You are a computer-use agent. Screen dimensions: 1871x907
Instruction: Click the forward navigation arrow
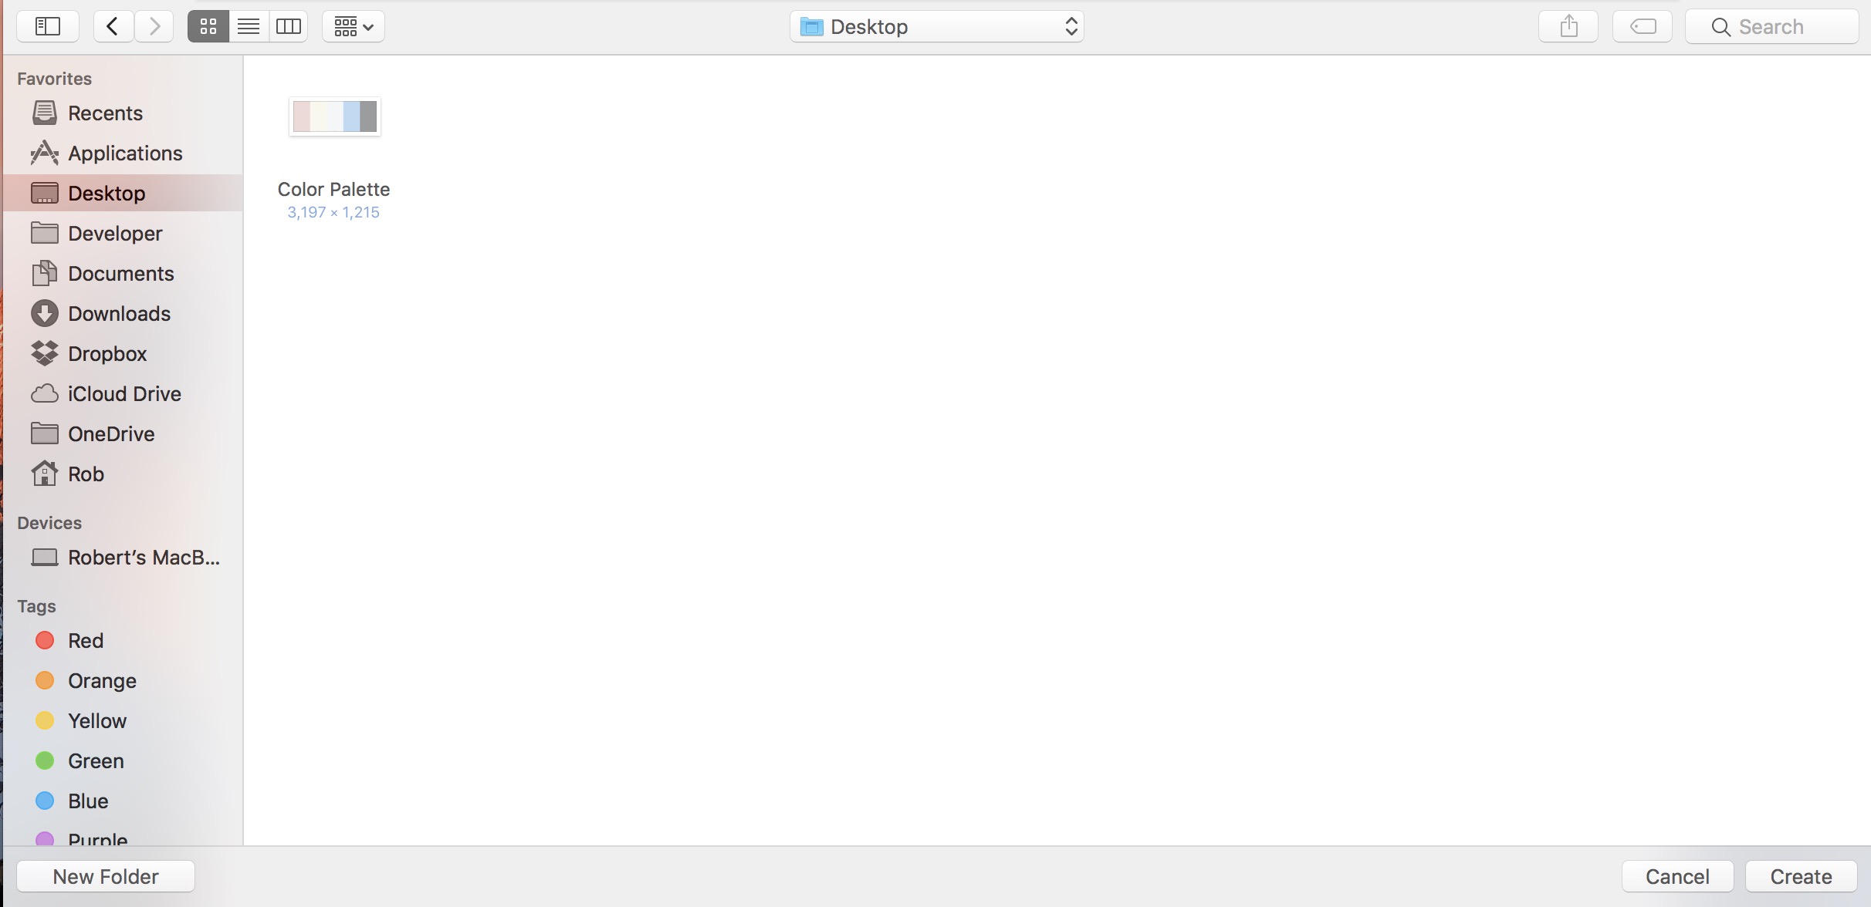click(154, 25)
